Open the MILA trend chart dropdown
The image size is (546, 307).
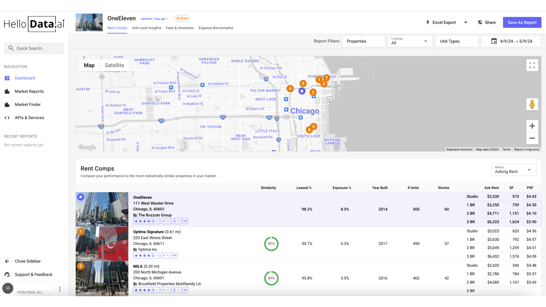[x=166, y=290]
